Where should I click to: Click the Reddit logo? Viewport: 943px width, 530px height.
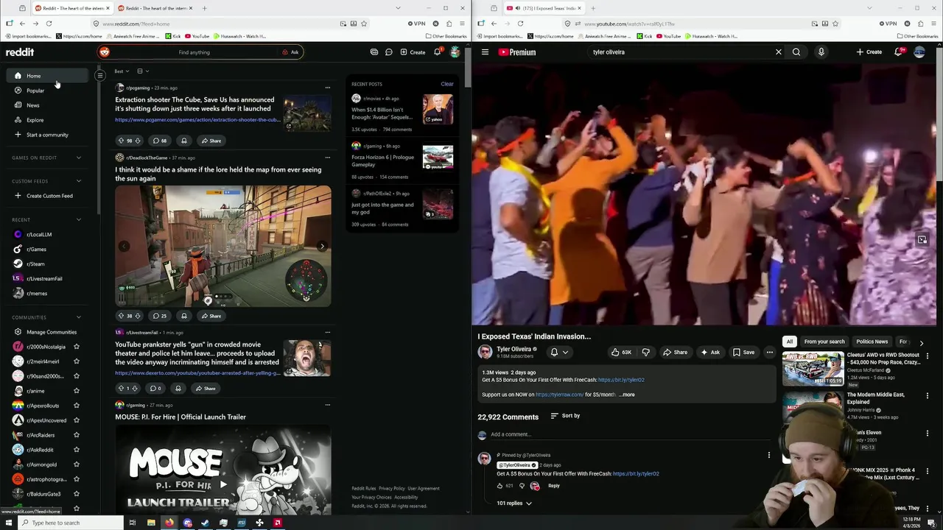pyautogui.click(x=20, y=52)
